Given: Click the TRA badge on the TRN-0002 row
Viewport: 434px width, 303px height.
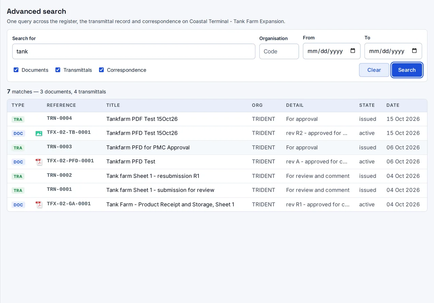Looking at the screenshot, I should click(x=18, y=176).
